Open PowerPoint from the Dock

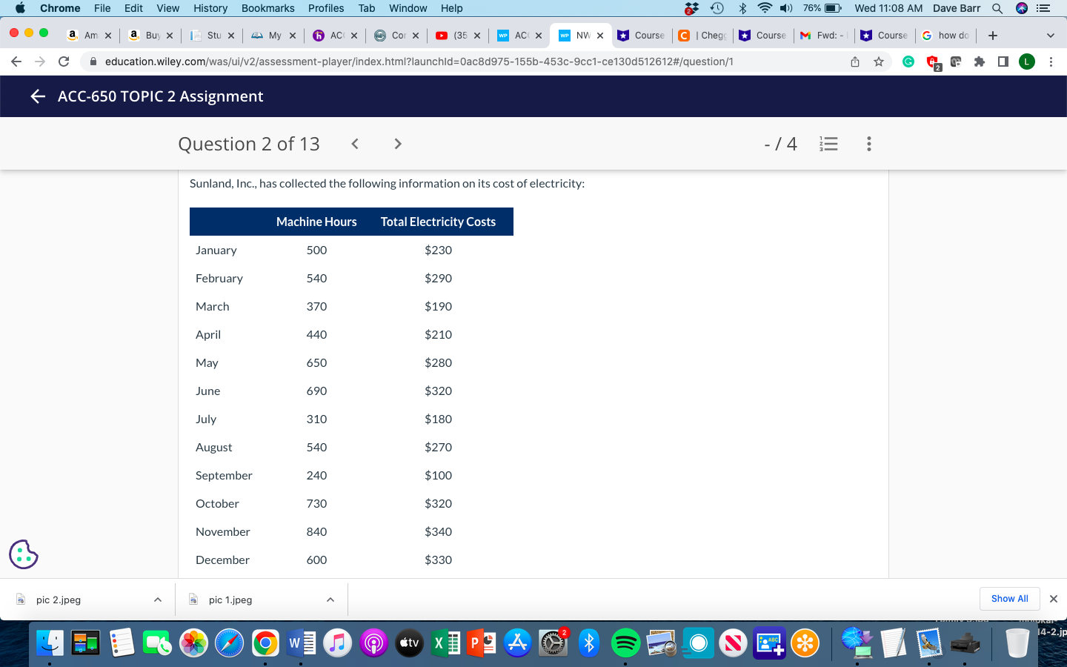pyautogui.click(x=482, y=643)
